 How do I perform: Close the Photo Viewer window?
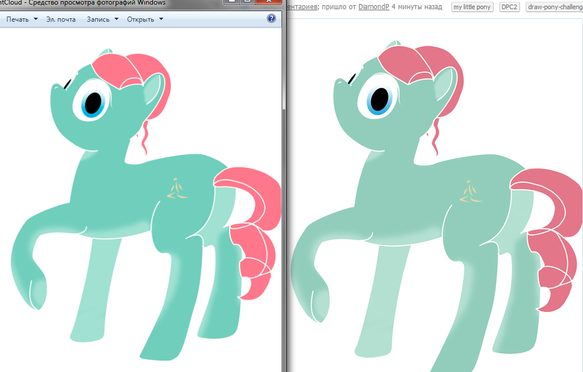(x=270, y=3)
